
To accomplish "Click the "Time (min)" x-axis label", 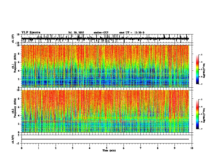I will pos(109,151).
